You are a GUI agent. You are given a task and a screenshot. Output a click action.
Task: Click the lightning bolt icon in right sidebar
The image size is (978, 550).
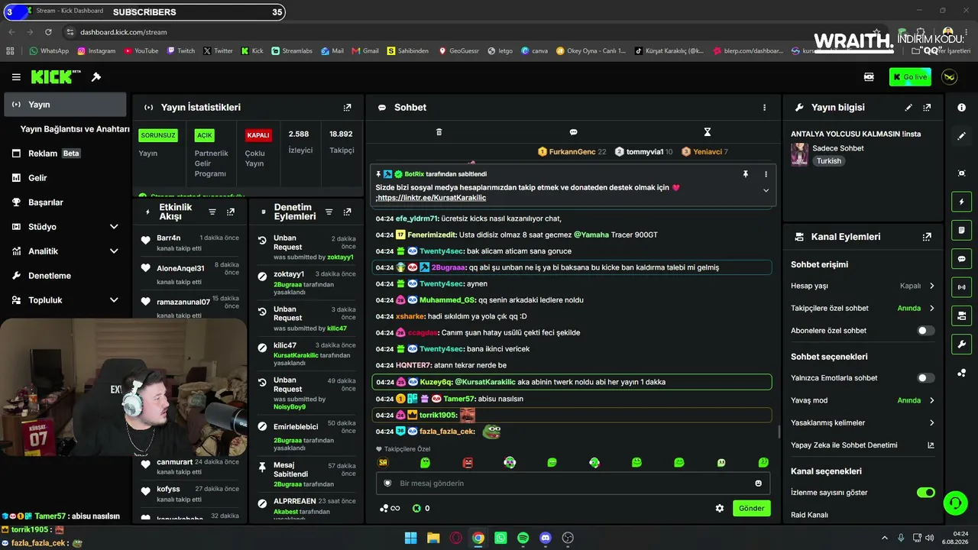coord(961,202)
